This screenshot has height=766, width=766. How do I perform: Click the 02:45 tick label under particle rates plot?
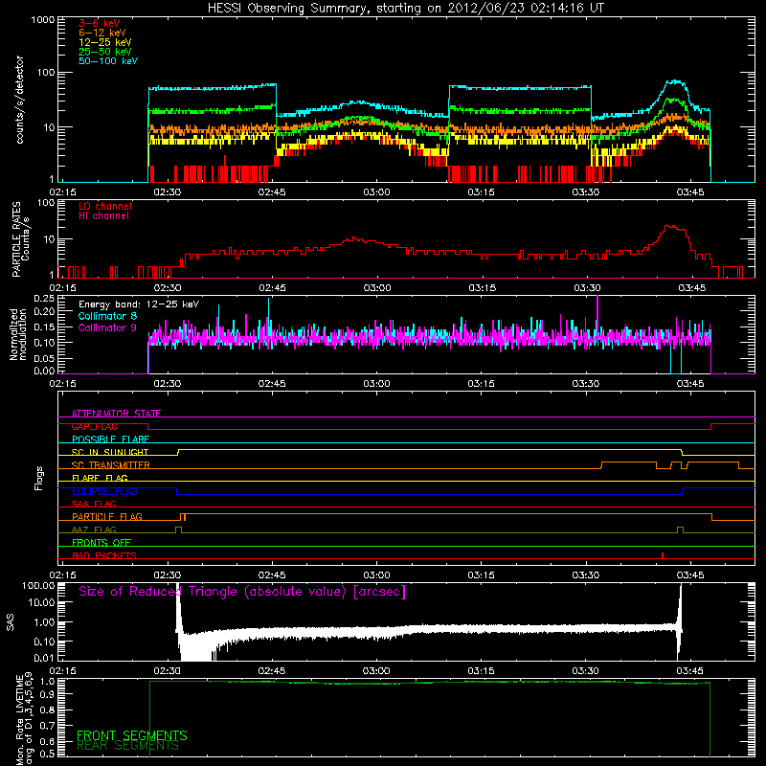272,288
